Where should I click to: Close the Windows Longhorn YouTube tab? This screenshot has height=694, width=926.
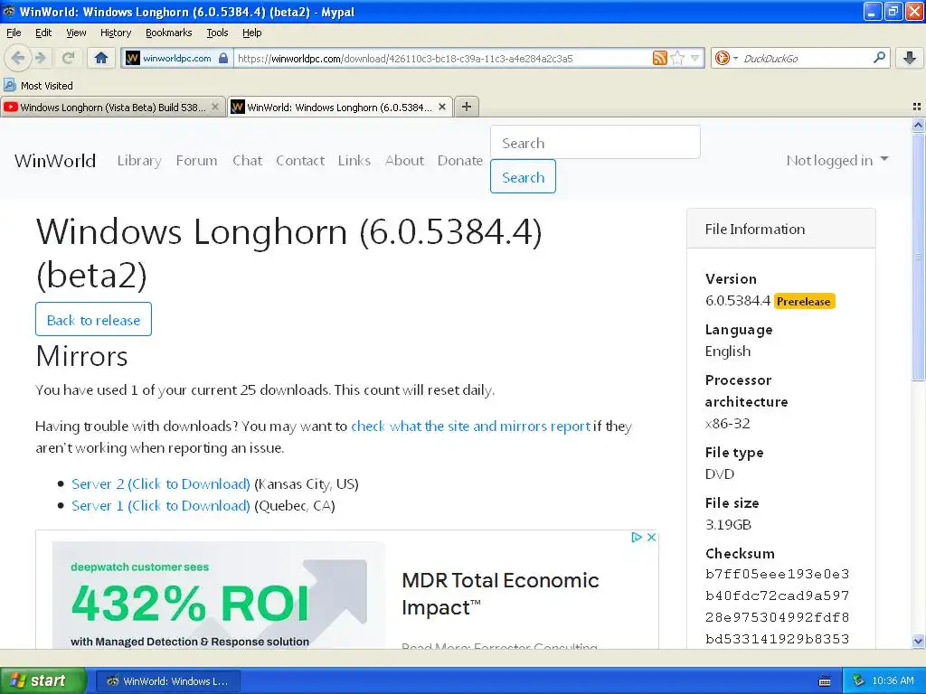(x=215, y=107)
